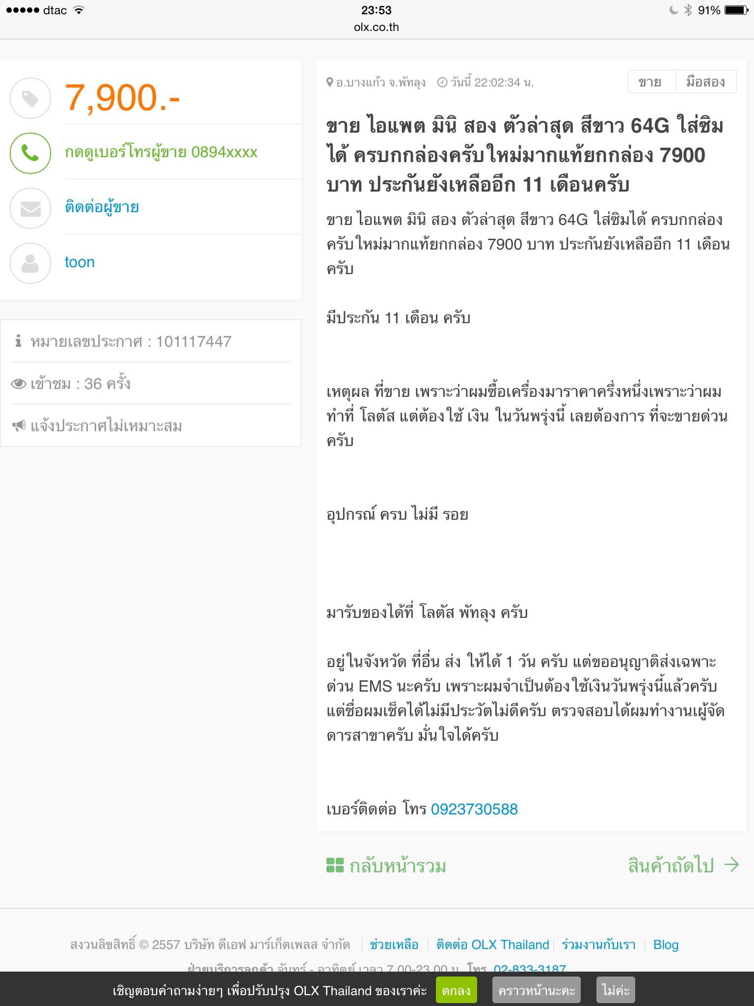Open the Blog footer link
Screen dimensions: 754x1006
tap(666, 945)
